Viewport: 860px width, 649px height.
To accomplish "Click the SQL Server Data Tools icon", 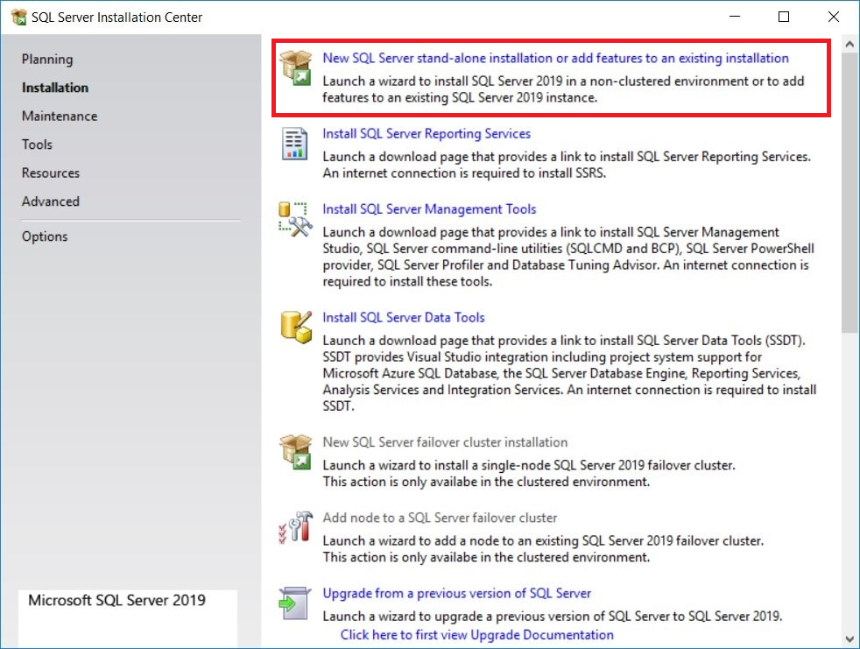I will (295, 326).
